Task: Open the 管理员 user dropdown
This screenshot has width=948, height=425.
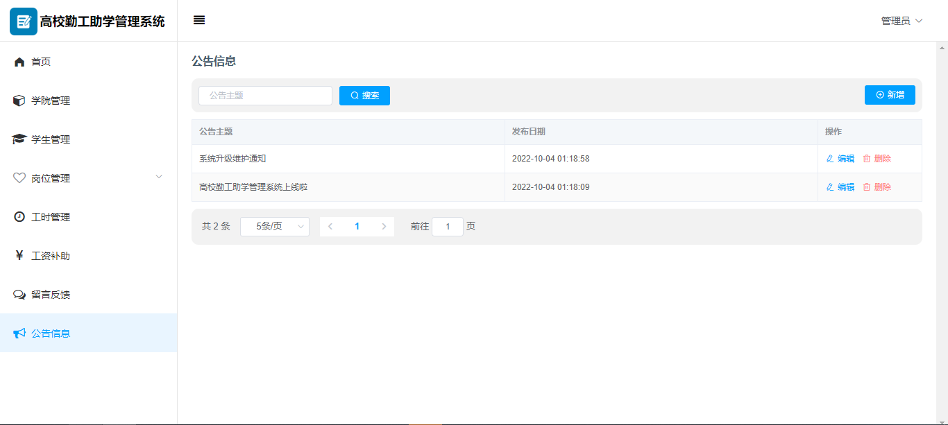Action: (x=902, y=21)
